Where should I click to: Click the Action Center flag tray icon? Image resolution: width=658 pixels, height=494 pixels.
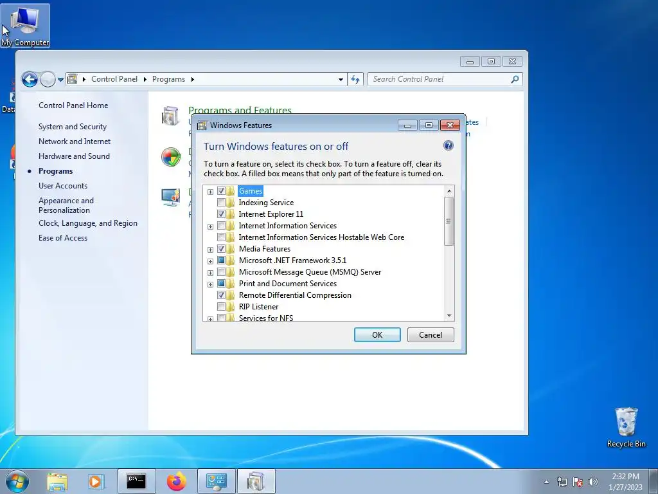[578, 482]
